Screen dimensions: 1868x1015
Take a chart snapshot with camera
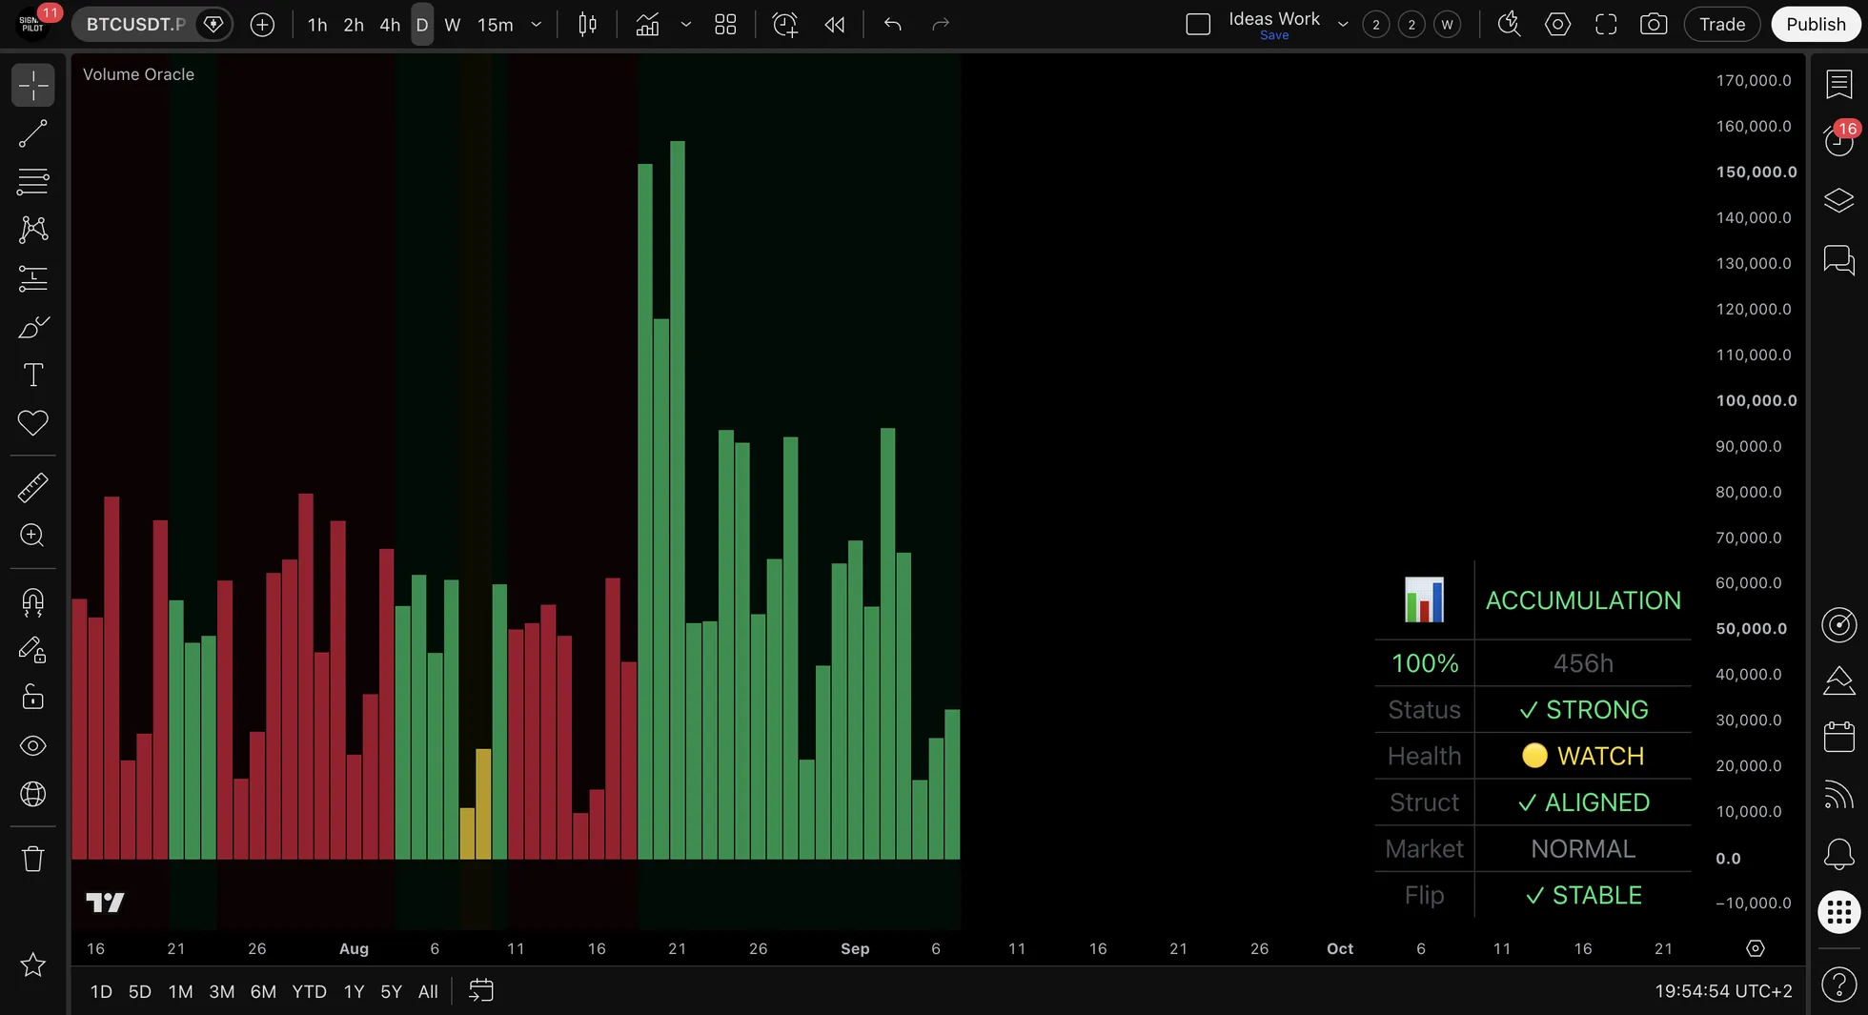point(1654,25)
